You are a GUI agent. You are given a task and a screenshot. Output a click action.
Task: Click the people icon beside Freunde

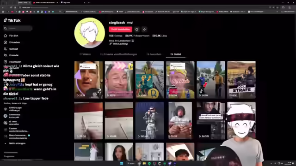coord(5,55)
